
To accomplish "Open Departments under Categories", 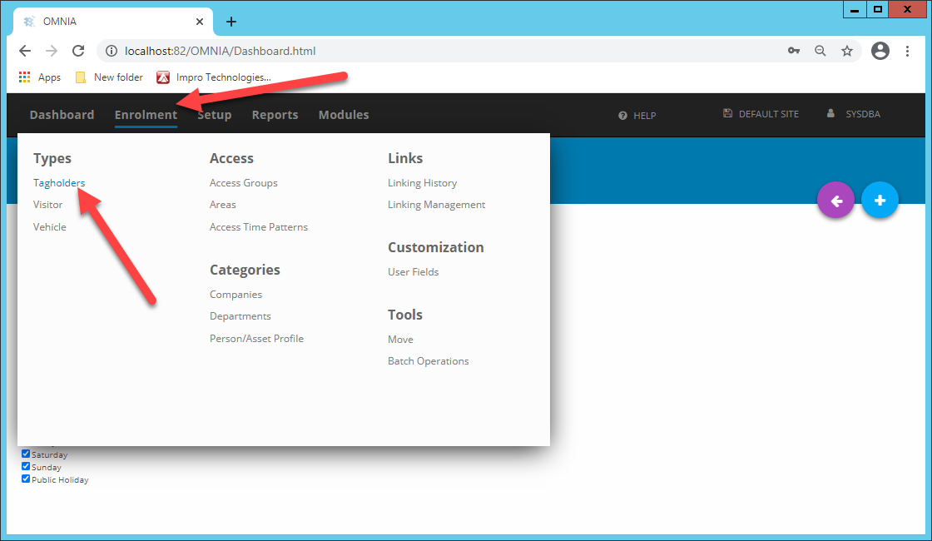I will click(240, 316).
